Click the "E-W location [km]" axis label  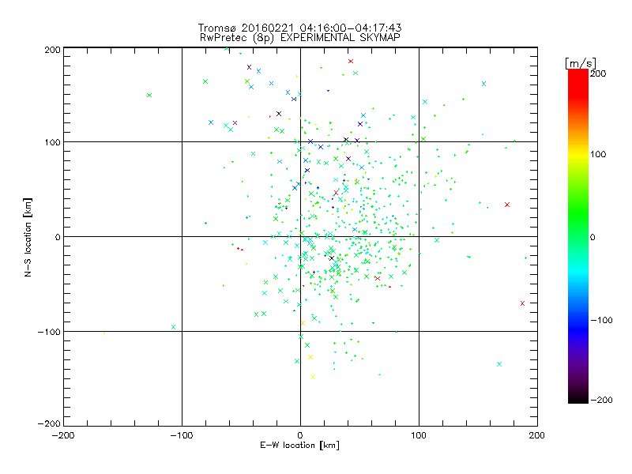[299, 445]
